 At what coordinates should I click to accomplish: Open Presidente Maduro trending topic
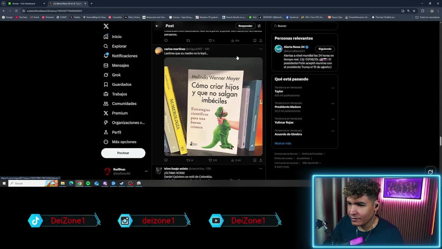[x=288, y=107]
